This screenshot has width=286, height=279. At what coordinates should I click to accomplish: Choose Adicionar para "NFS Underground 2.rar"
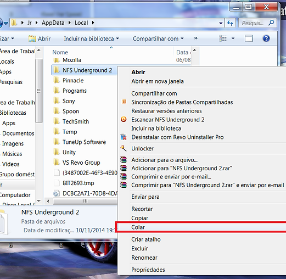tap(202, 168)
